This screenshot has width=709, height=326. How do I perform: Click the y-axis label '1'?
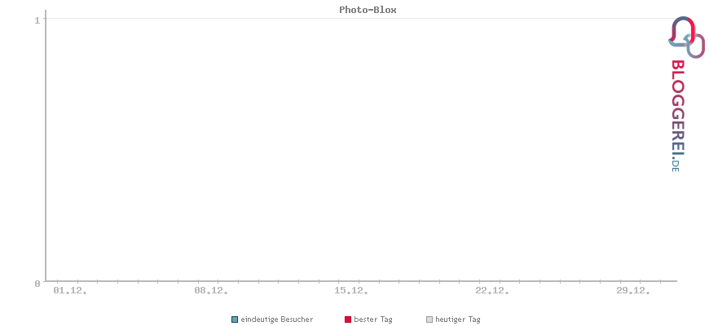tap(37, 20)
